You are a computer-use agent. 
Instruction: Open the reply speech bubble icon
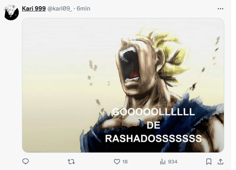[25, 161]
